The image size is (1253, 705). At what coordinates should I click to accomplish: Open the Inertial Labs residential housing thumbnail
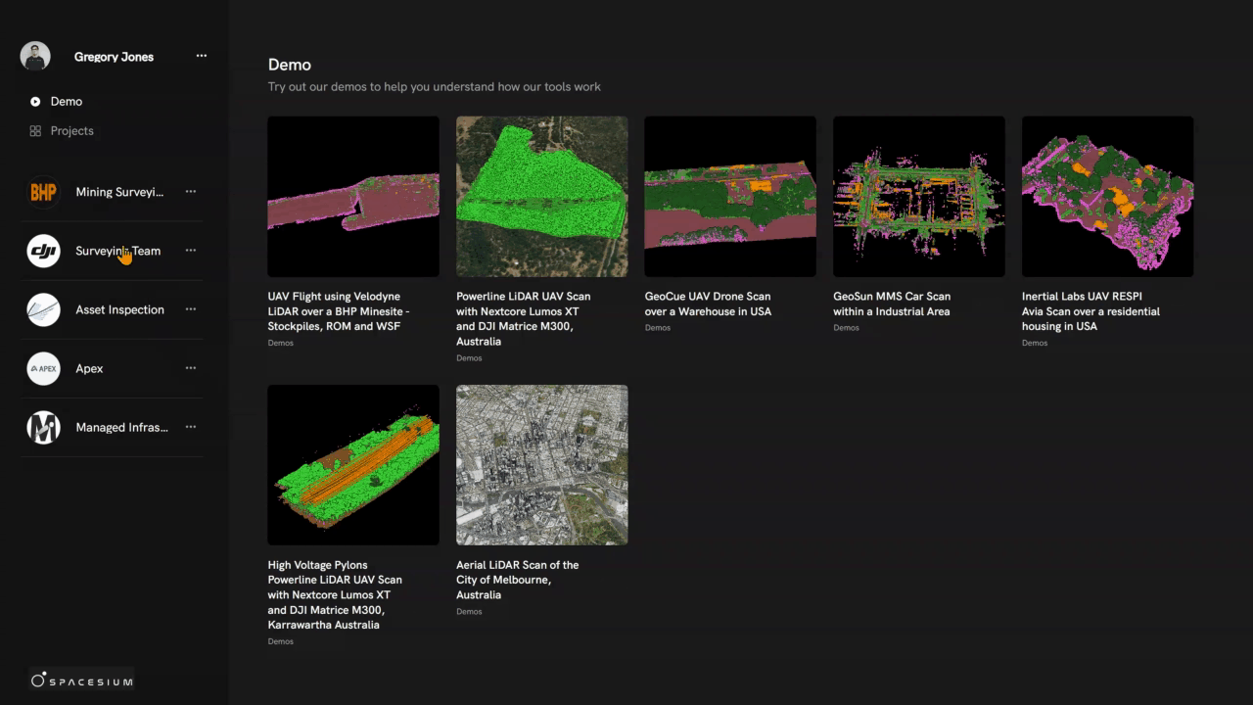tap(1107, 197)
